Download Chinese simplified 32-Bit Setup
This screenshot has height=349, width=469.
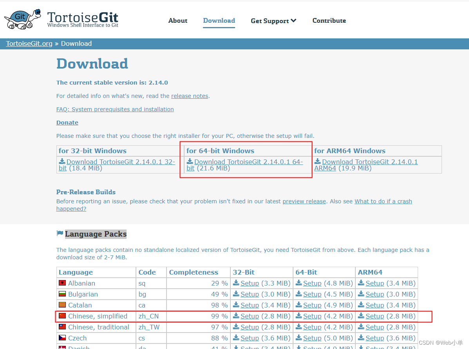click(x=250, y=316)
